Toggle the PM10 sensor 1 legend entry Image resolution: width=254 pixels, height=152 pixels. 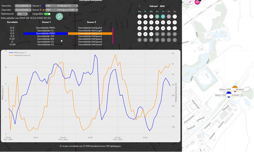click(17, 53)
